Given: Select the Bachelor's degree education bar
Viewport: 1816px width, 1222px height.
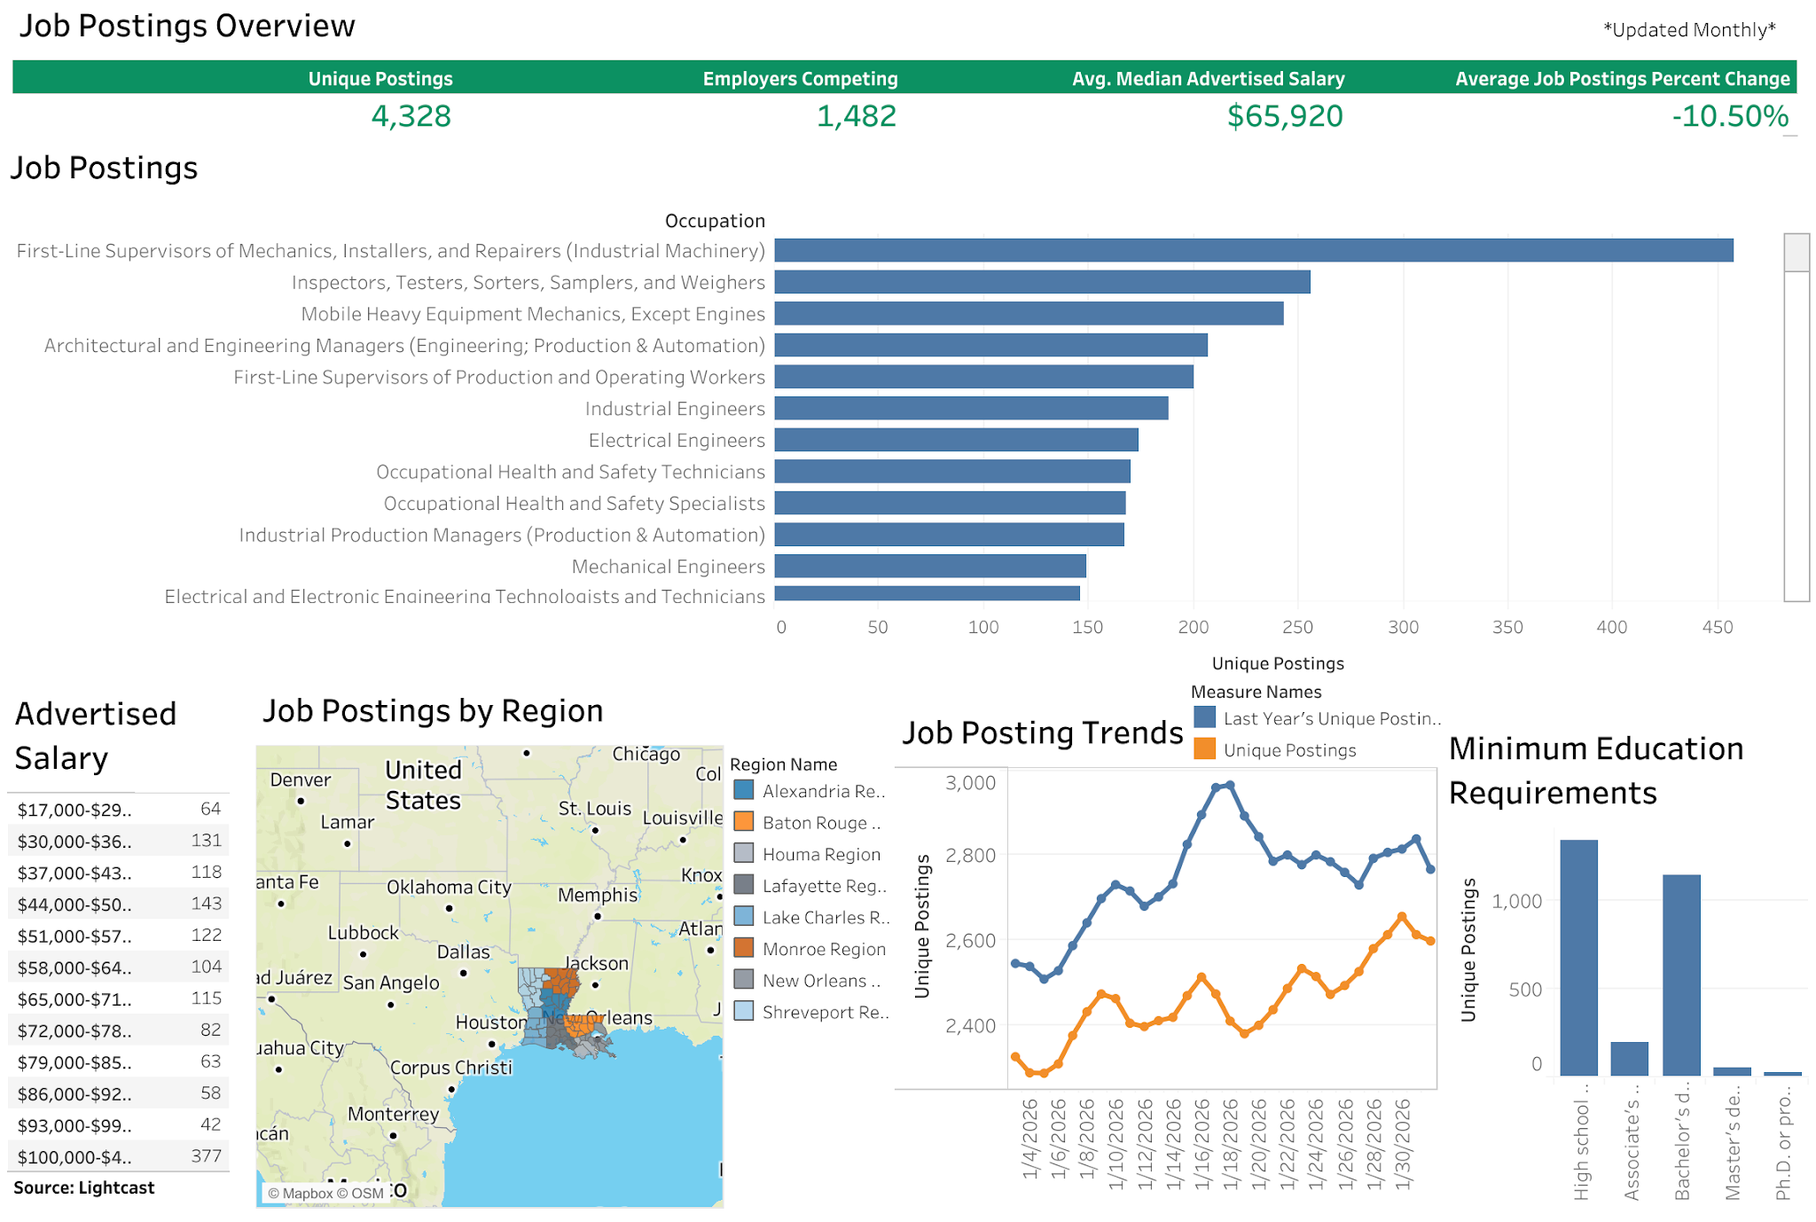Looking at the screenshot, I should 1683,975.
